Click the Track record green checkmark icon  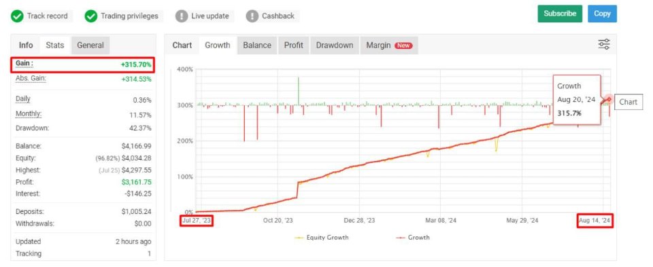coord(17,16)
